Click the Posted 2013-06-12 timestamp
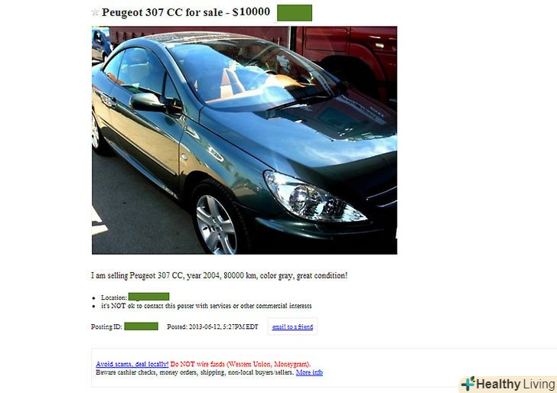This screenshot has height=393, width=557. 213,326
